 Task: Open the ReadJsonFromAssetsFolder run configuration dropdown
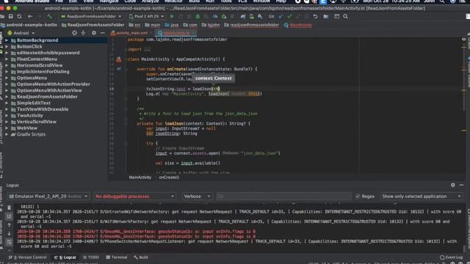click(x=91, y=16)
